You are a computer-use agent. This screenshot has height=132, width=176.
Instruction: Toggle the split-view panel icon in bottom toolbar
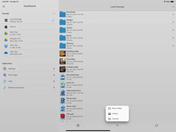(78, 125)
